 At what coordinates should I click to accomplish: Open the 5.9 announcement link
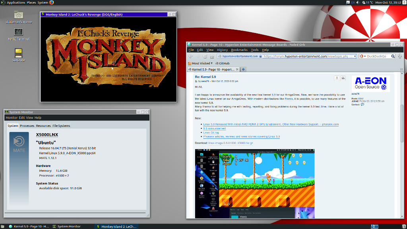point(214,128)
